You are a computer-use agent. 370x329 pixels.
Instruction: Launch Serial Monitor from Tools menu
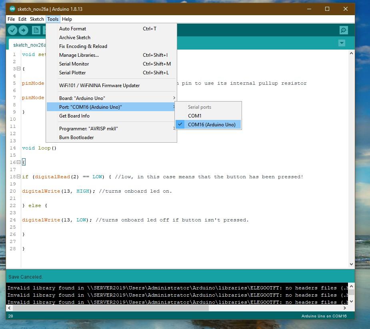click(x=111, y=64)
